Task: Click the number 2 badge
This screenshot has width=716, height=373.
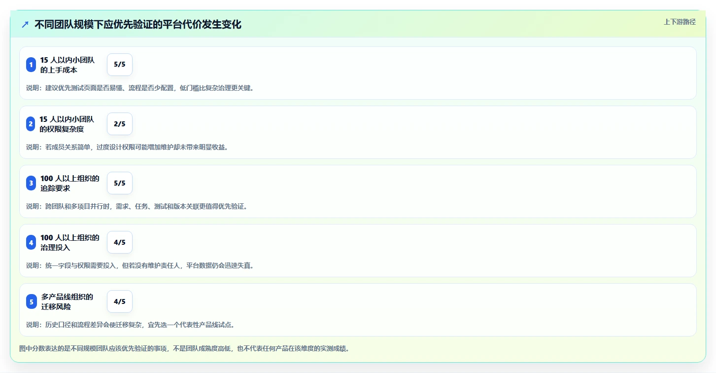Action: pos(31,124)
